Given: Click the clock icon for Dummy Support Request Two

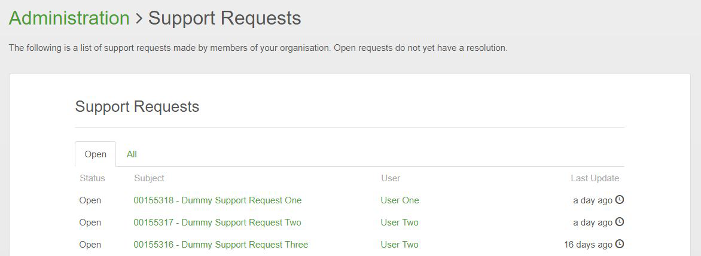Looking at the screenshot, I should pyautogui.click(x=620, y=222).
